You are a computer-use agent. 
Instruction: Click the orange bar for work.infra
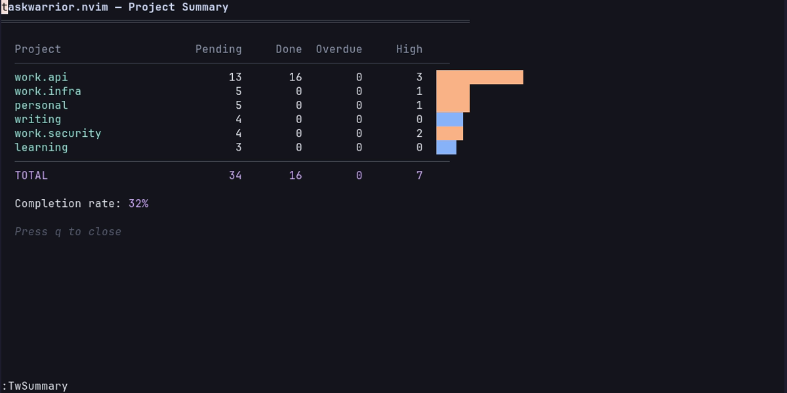point(453,91)
